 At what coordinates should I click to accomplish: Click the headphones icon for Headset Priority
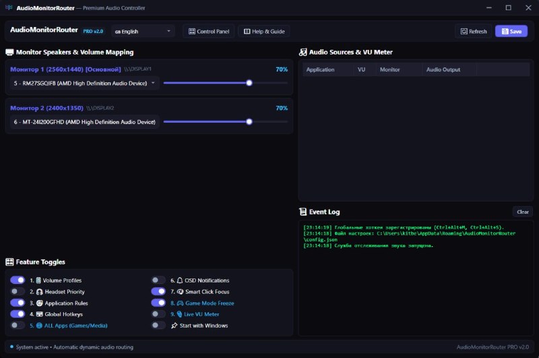pos(40,292)
